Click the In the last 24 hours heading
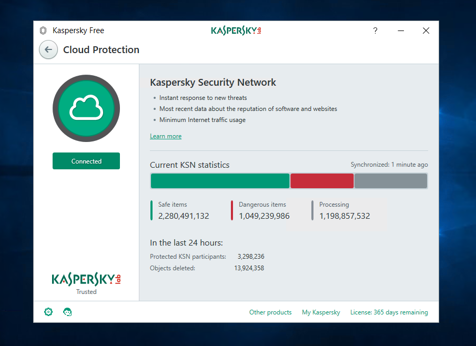 click(x=186, y=243)
